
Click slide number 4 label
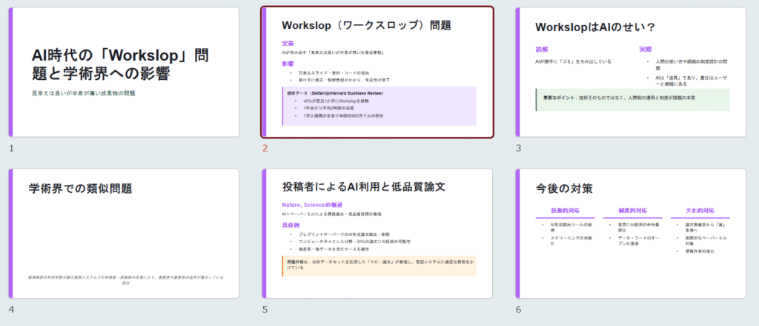click(11, 310)
